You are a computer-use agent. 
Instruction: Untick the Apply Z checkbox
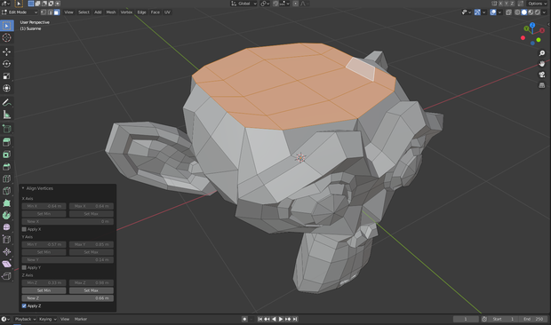[24, 305]
